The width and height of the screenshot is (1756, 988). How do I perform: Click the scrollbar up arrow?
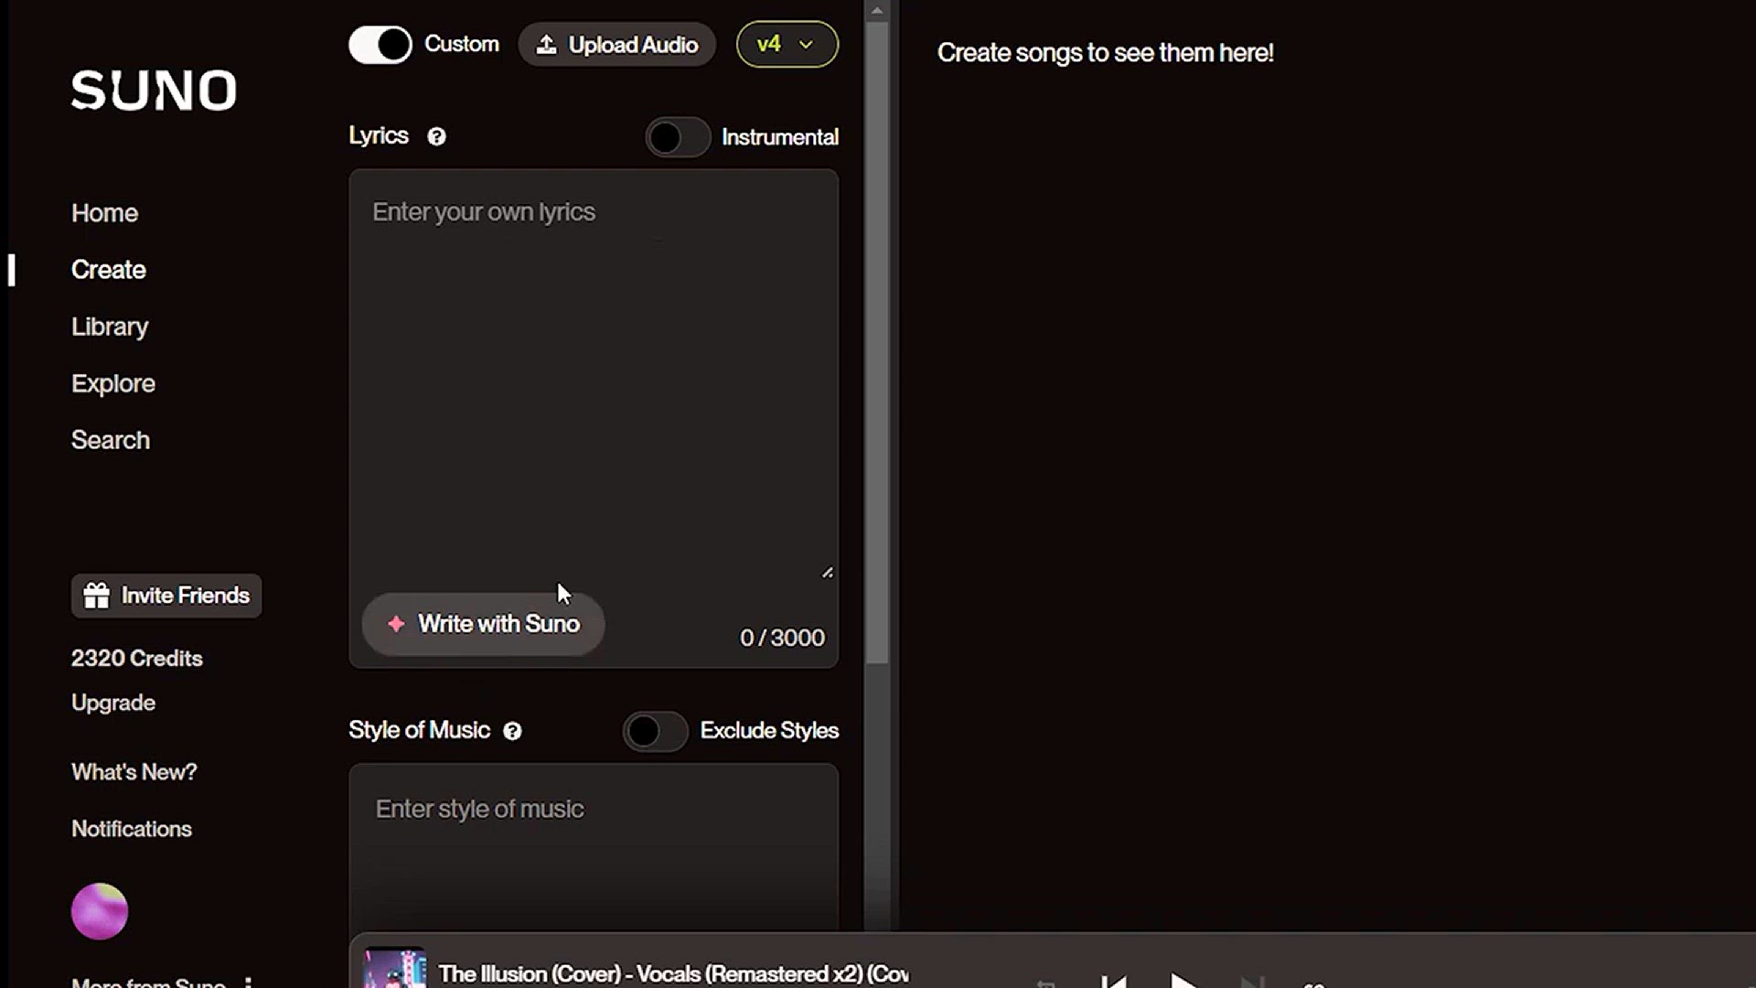pyautogui.click(x=877, y=11)
